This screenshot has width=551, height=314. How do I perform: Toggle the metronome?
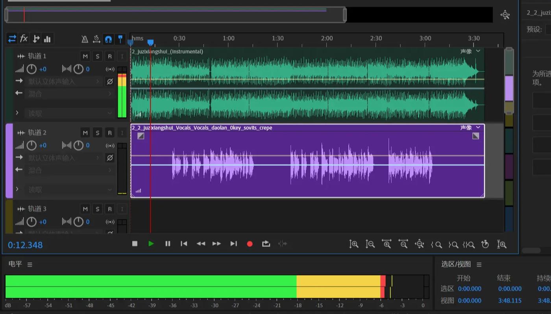pyautogui.click(x=85, y=39)
